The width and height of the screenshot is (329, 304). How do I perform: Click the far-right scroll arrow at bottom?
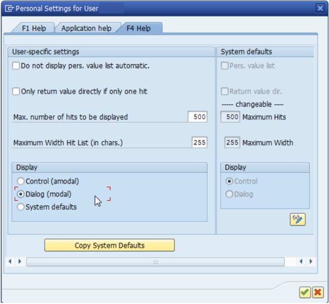(311, 262)
